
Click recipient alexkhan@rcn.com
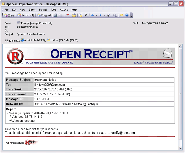(27, 27)
